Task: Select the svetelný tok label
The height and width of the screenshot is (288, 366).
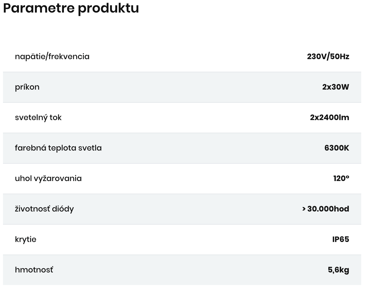Action: tap(38, 117)
